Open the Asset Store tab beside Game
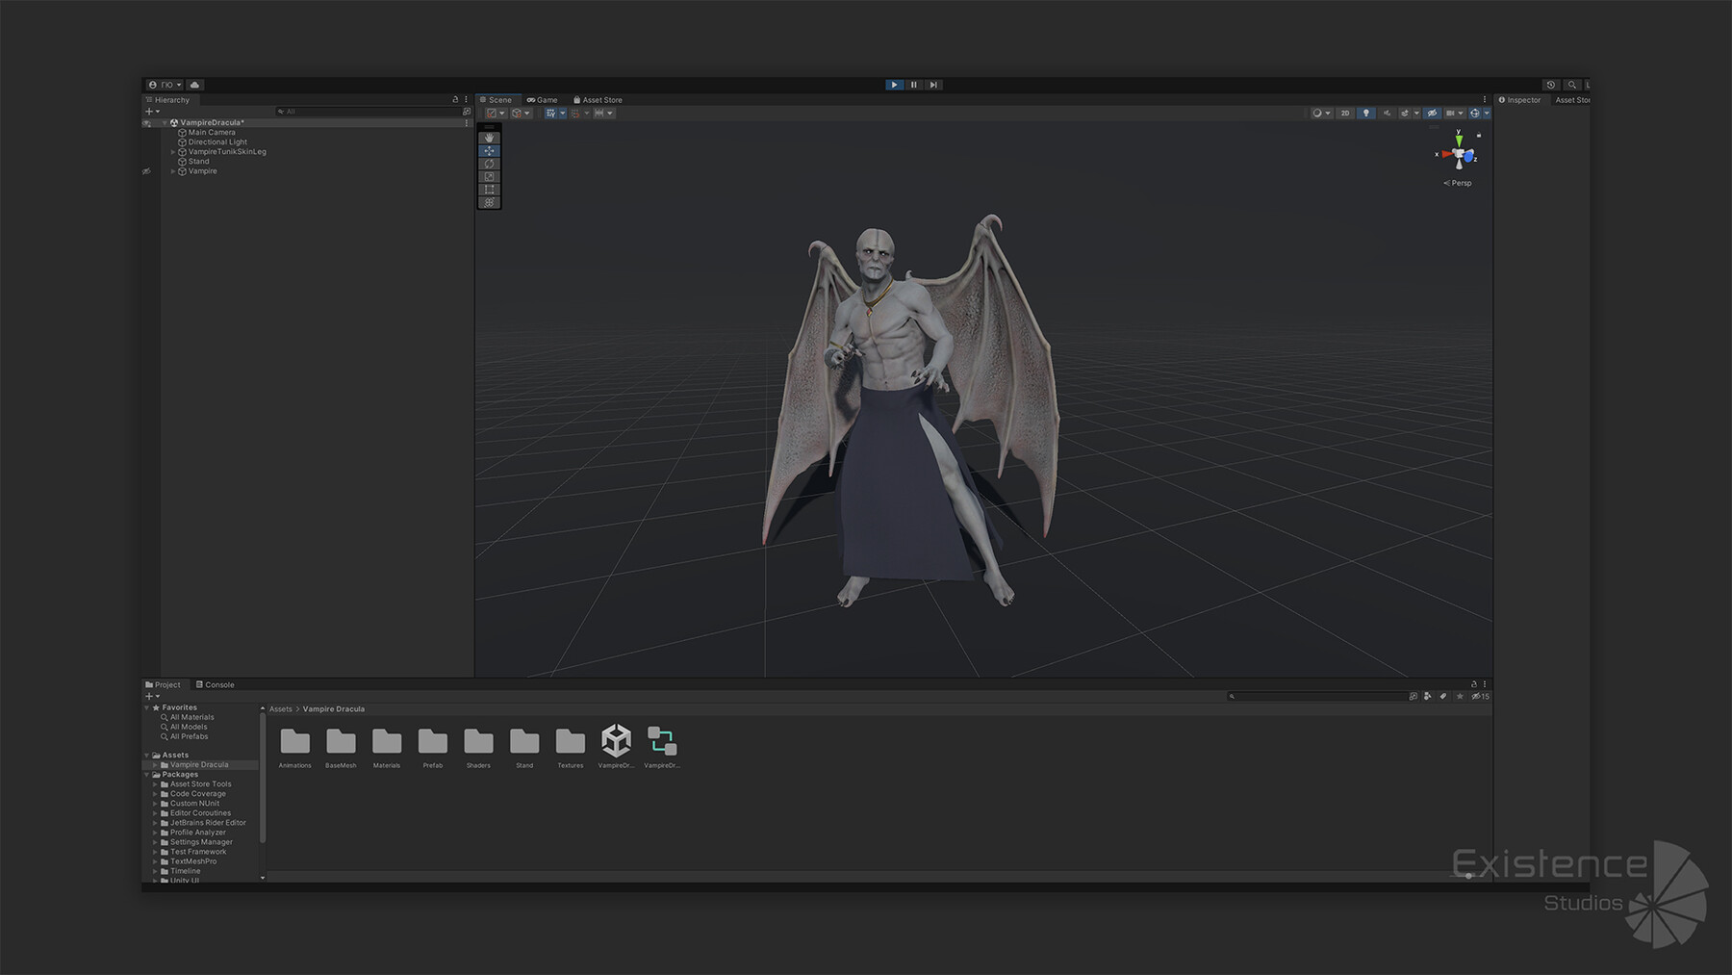The height and width of the screenshot is (975, 1732). click(x=599, y=99)
